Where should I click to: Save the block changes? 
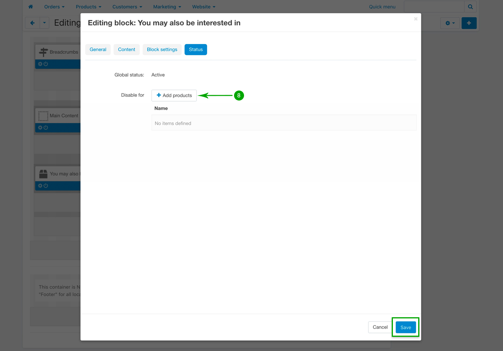point(406,327)
